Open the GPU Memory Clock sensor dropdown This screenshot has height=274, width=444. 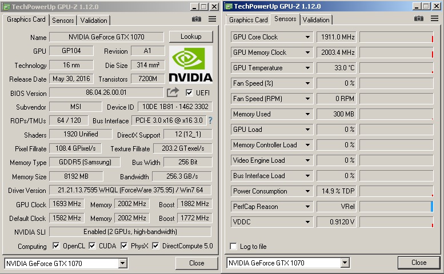(x=307, y=53)
